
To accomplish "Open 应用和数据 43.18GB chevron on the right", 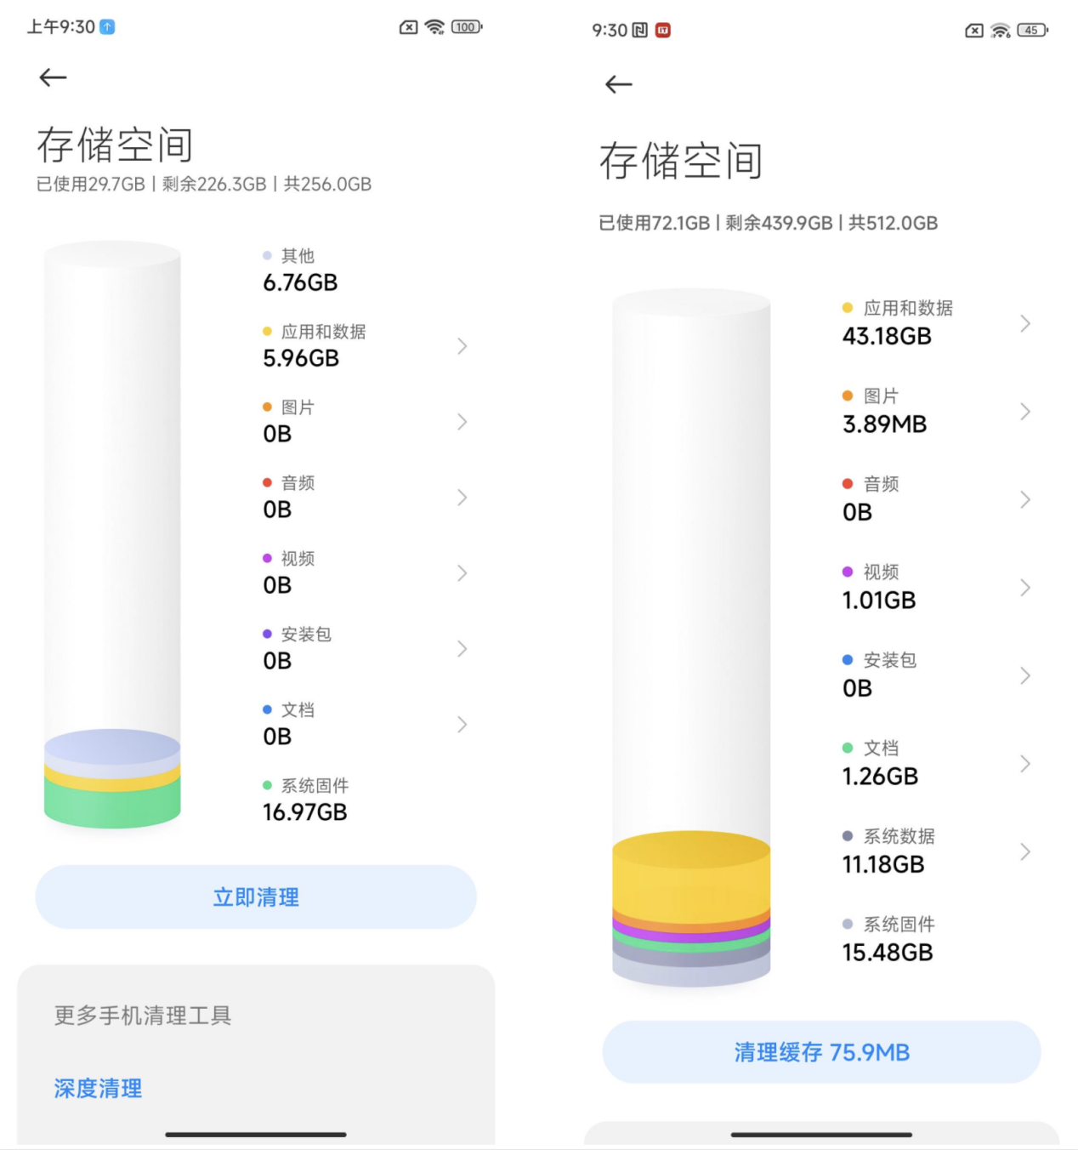I will pos(1025,323).
